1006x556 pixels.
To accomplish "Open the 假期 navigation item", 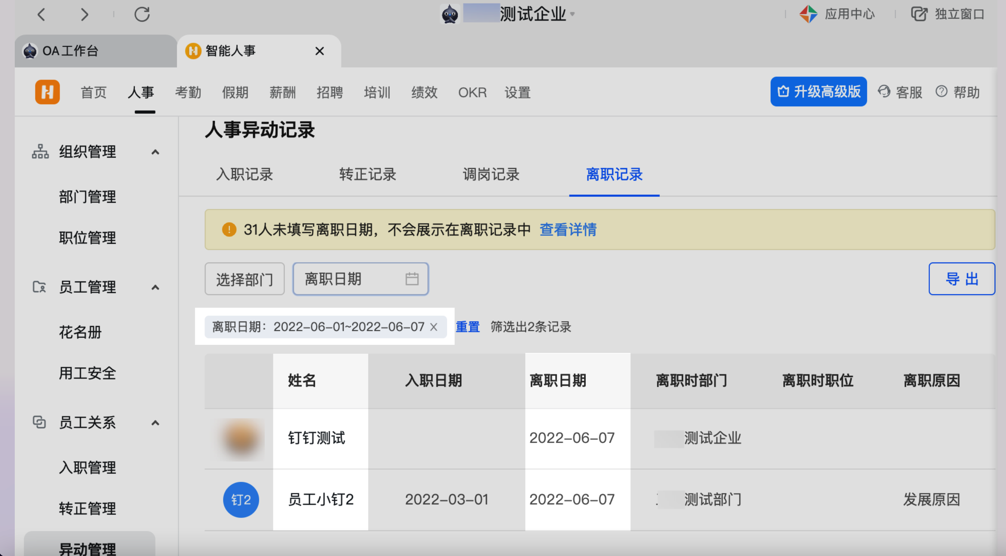I will (235, 92).
